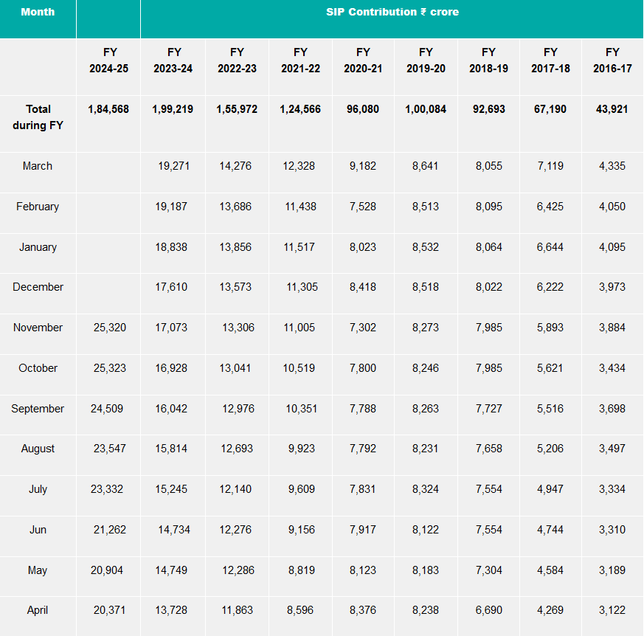
Task: Select the FY 2024-25 column heading
Action: tap(108, 60)
